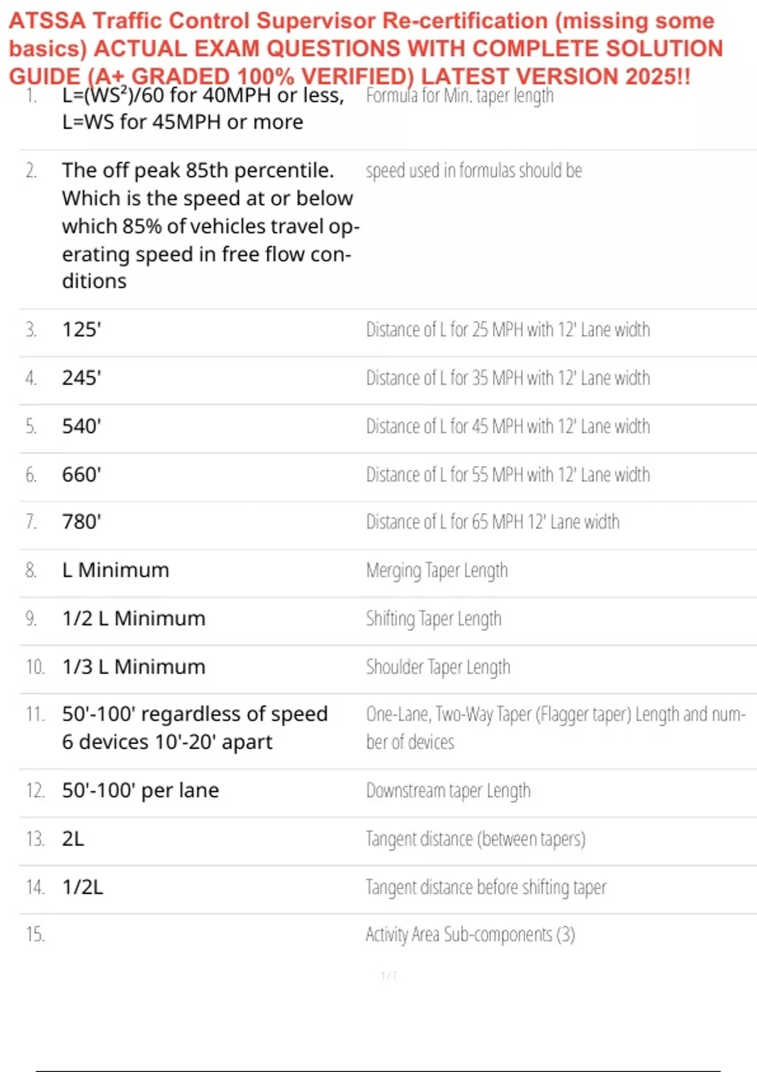Click 'Distance of L for 35 MPH' definition
Viewport: 757px width, 1072px height.
coord(508,378)
